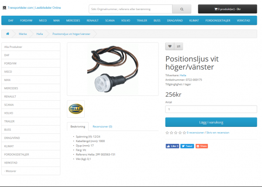Open the Hella logo thumbnail
Viewport: 262px width, 187px height.
pyautogui.click(x=76, y=109)
